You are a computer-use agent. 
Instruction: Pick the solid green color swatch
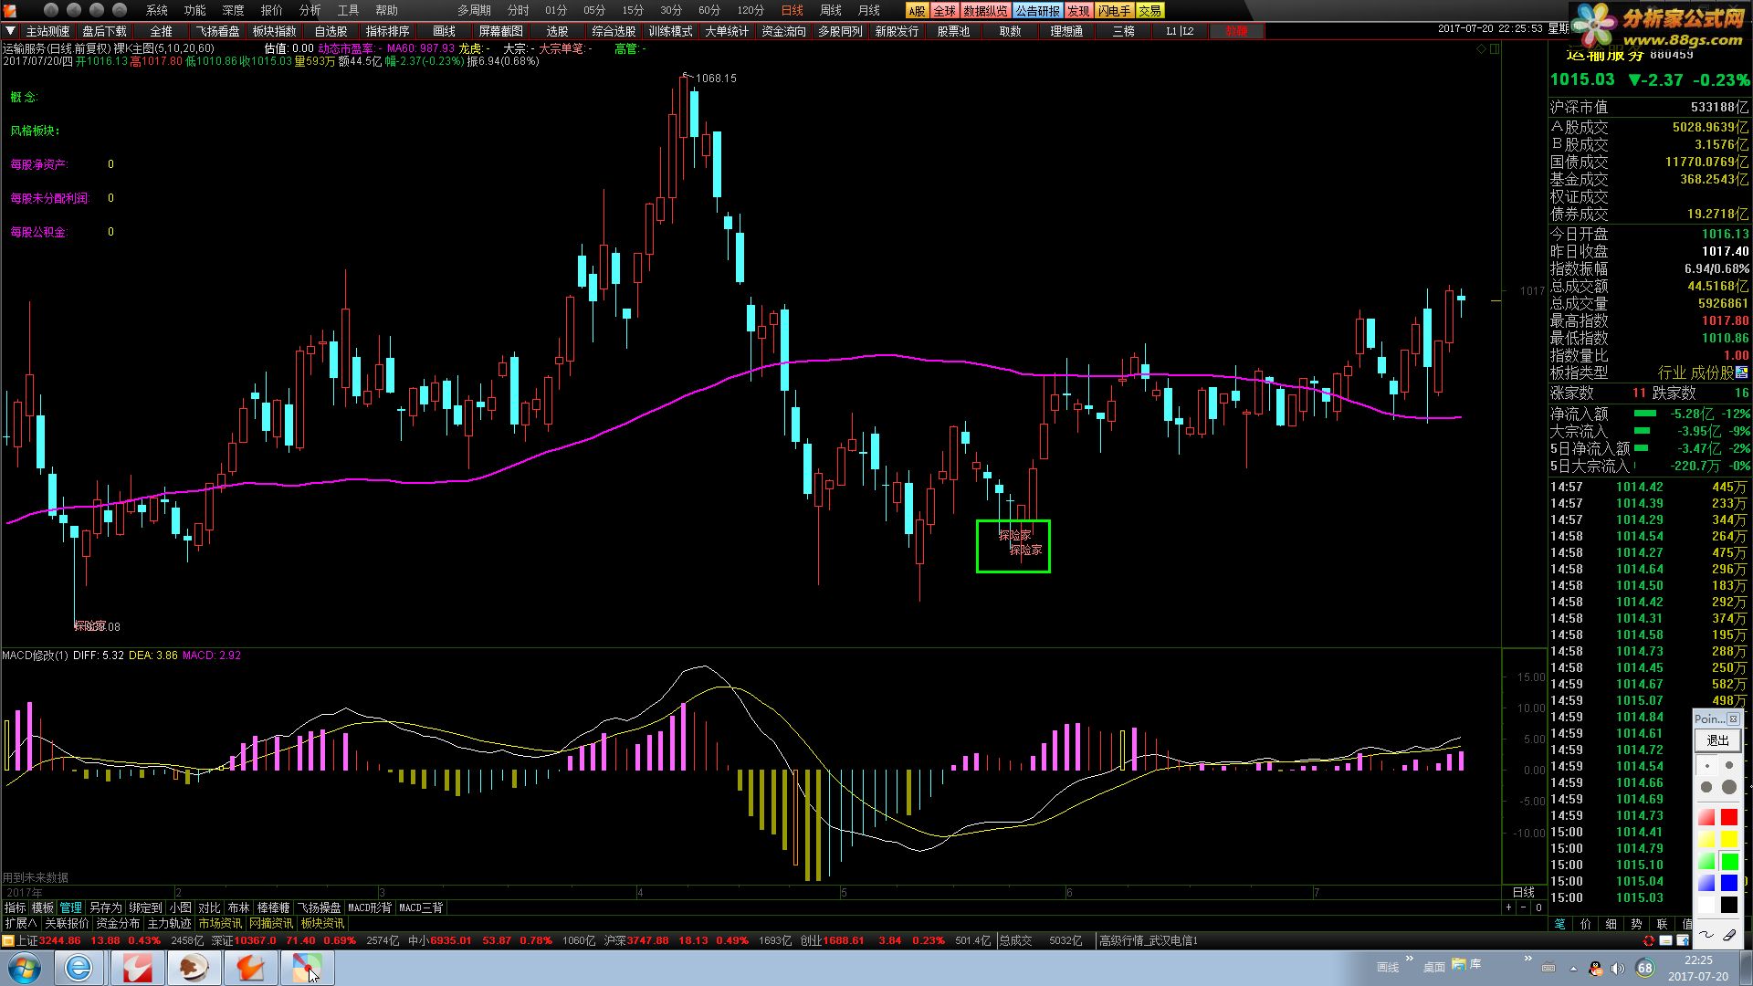(x=1729, y=861)
